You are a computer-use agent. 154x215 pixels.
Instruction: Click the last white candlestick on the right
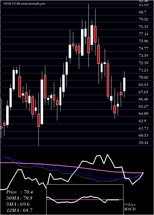coord(124,84)
